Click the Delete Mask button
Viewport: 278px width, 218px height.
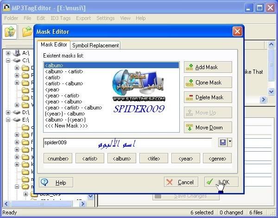(208, 97)
